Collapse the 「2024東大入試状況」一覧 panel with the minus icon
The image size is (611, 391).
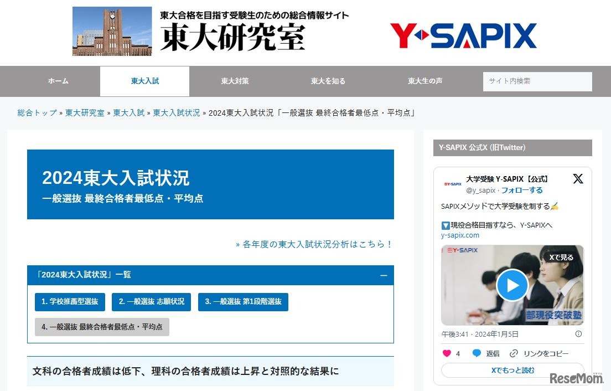coord(384,275)
